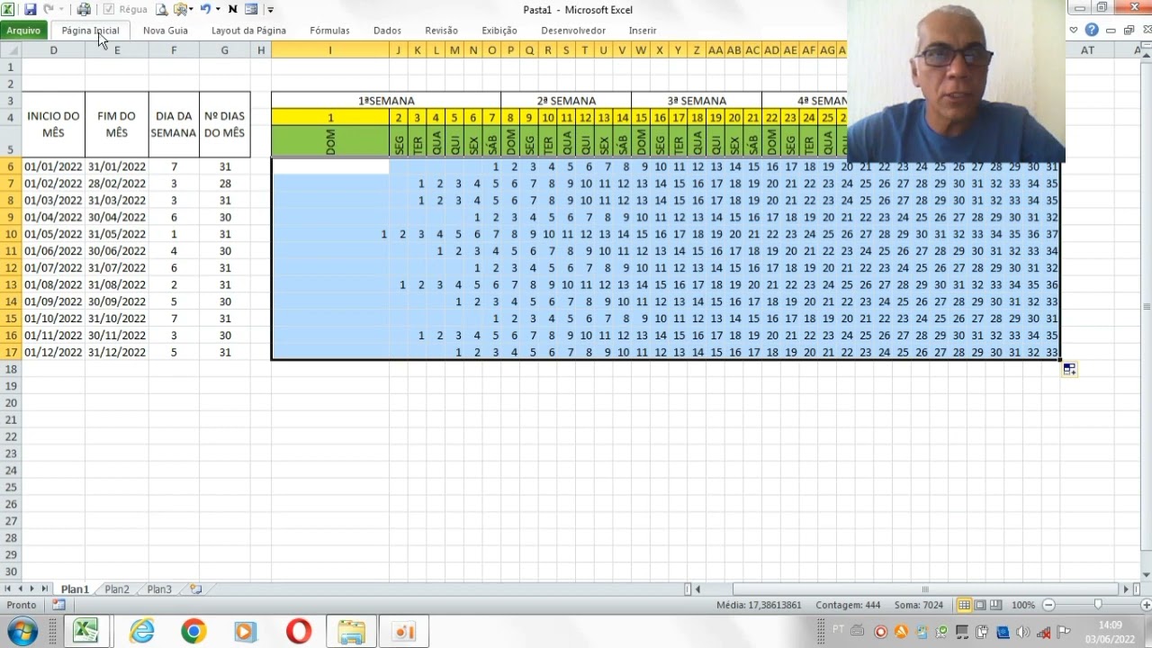
Task: Open the Nova Guia ribbon tab
Action: [x=166, y=30]
